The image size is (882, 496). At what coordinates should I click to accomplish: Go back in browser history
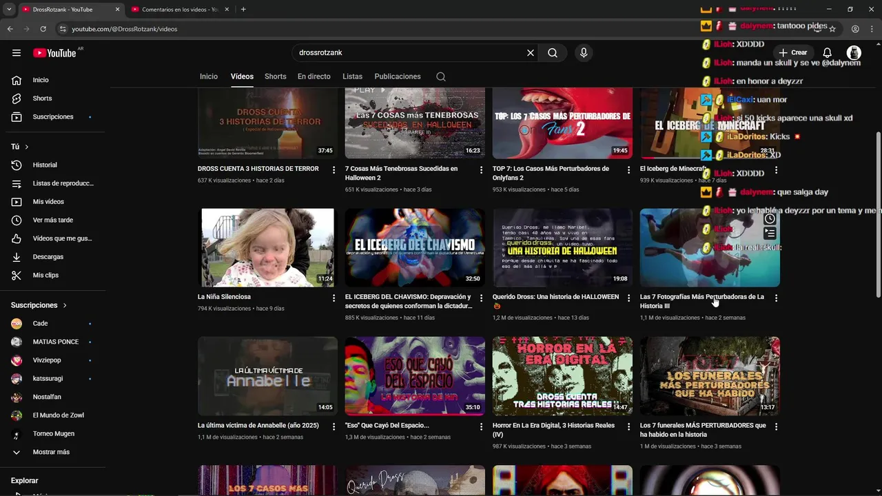pyautogui.click(x=10, y=29)
